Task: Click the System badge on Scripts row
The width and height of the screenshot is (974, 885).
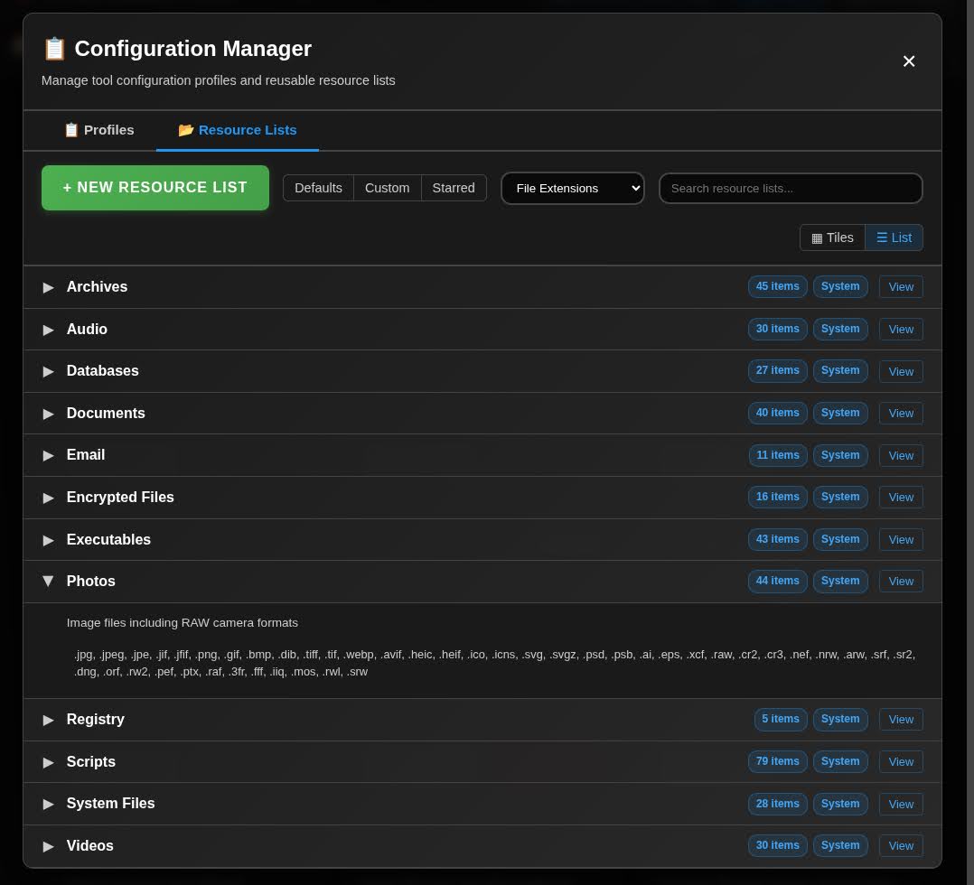Action: pos(840,760)
